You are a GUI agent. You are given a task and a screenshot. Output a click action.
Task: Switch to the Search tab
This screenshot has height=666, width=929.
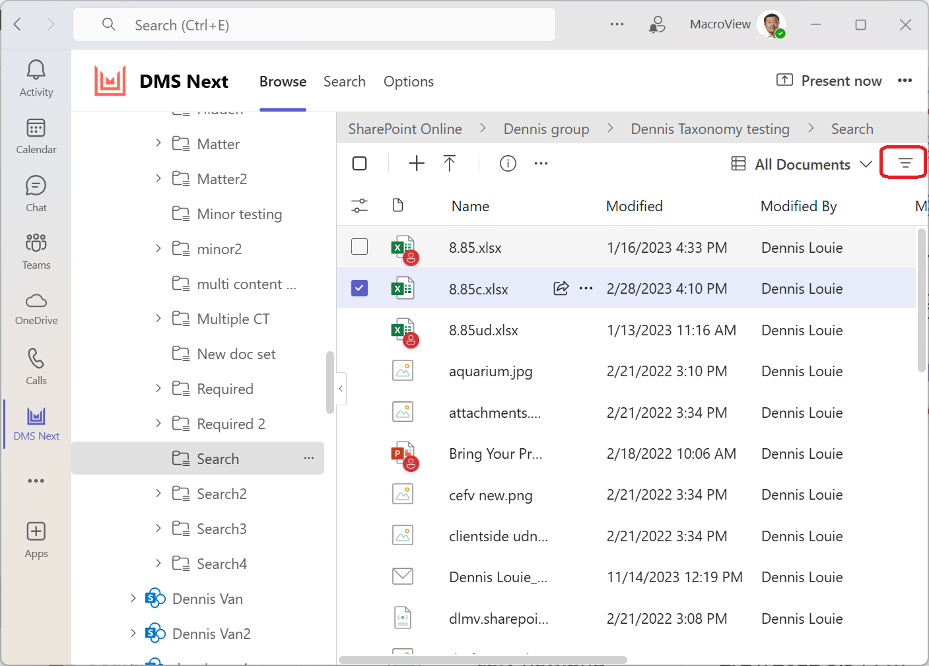point(344,81)
